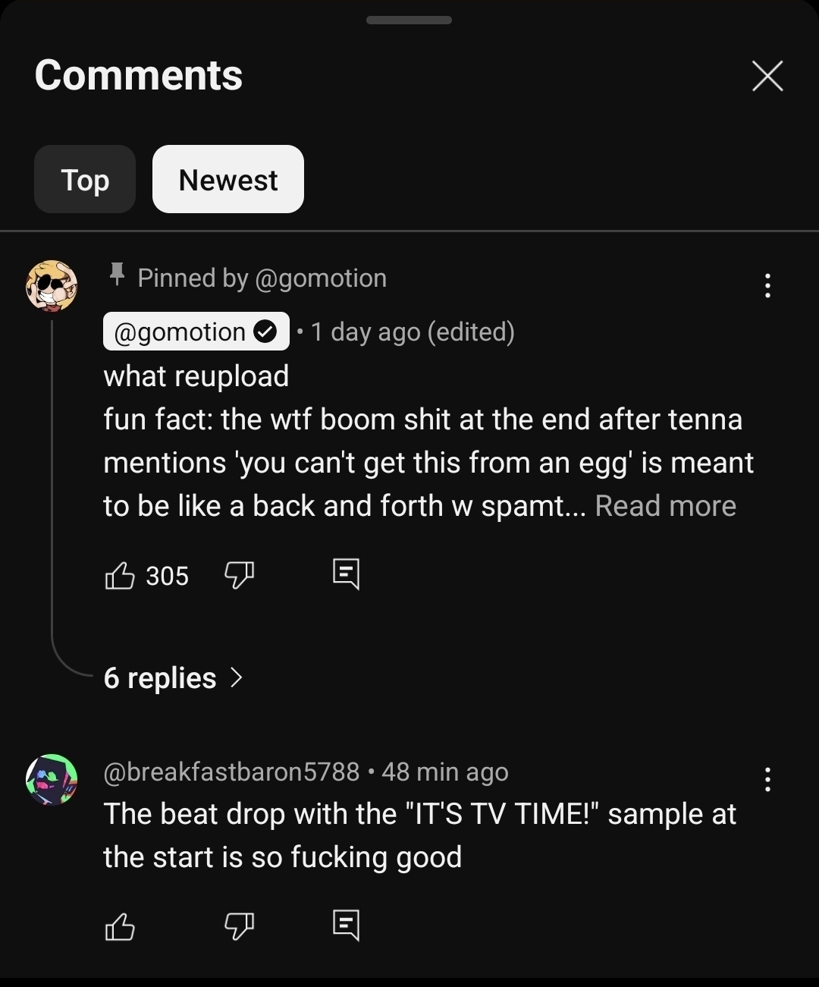
Task: Tap the drag handle atop Comments sheet
Action: [409, 20]
